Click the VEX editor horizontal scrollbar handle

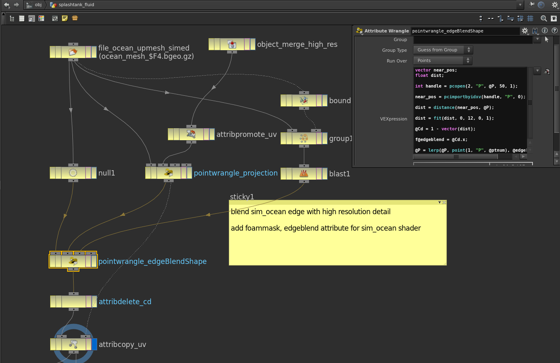pos(455,157)
